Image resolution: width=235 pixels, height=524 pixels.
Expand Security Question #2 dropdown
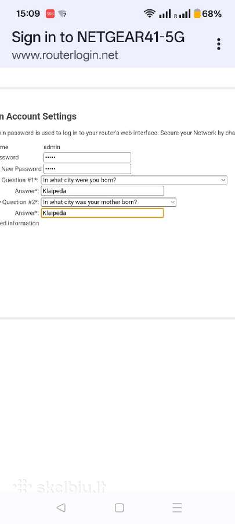click(109, 202)
